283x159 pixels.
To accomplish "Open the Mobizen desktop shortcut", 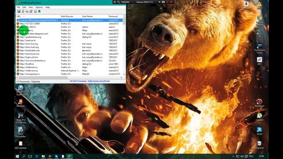I will click(21, 103).
